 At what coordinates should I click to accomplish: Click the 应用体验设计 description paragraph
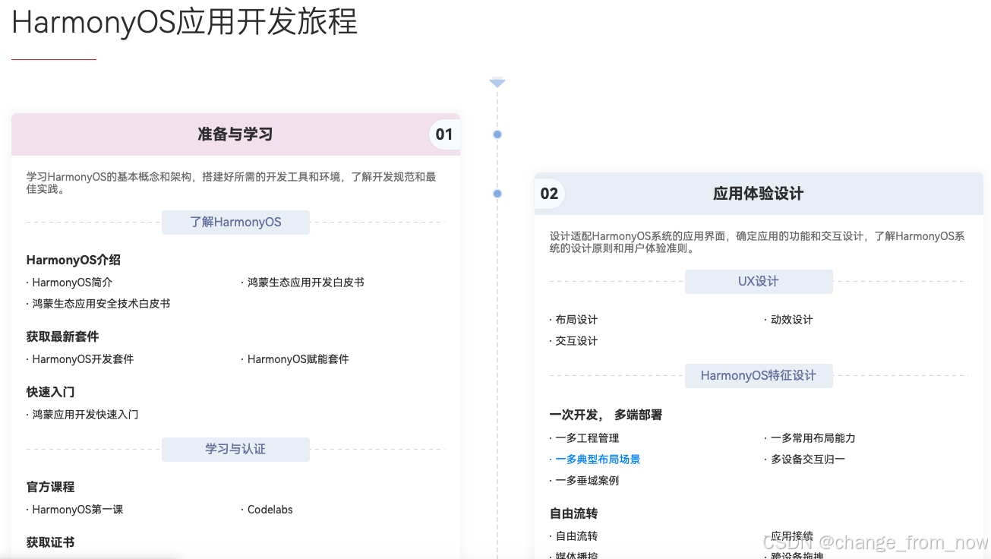pos(757,242)
